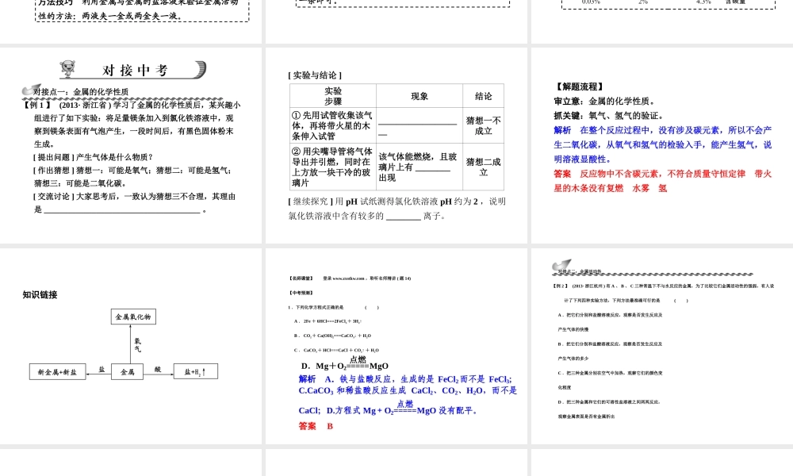Select the 解题流程 slide
793x476 pixels.
coord(662,146)
